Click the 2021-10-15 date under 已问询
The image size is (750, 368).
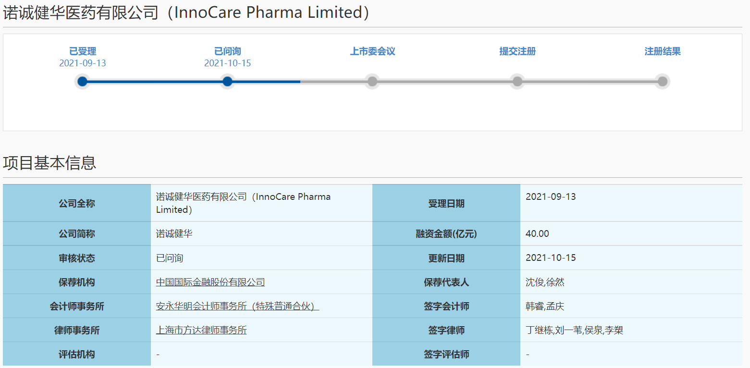[228, 63]
